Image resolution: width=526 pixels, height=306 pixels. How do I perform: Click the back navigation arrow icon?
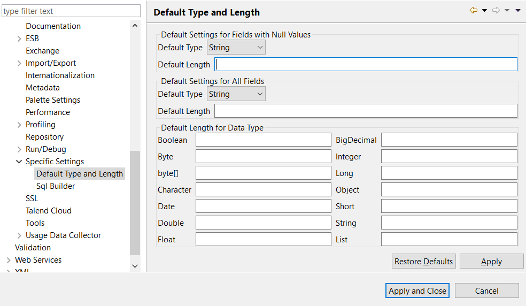click(473, 11)
